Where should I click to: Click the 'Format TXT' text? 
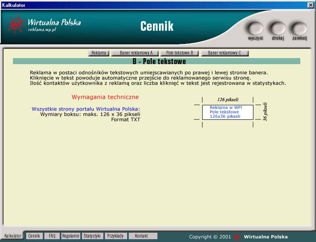click(x=126, y=119)
